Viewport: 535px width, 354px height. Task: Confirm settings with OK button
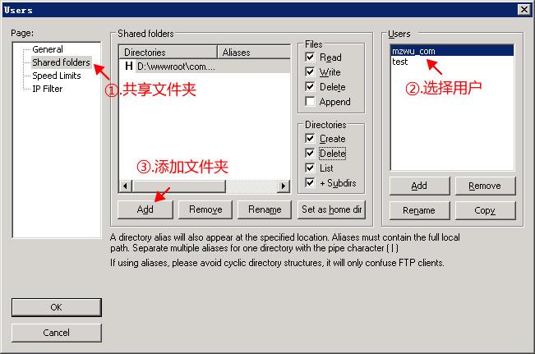(x=57, y=307)
